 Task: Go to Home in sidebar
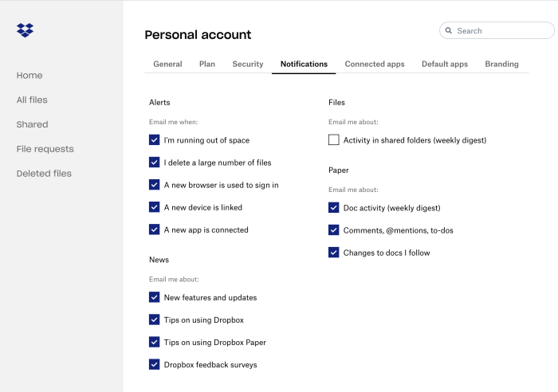coord(29,76)
